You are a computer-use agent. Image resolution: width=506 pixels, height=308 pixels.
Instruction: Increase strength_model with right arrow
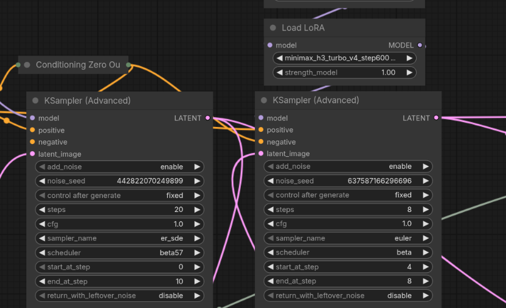coord(409,72)
